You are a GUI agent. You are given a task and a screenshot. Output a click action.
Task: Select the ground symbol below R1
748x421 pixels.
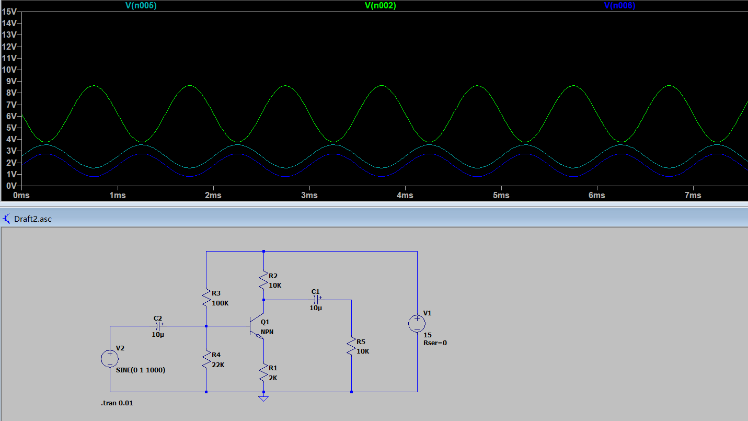coord(263,399)
